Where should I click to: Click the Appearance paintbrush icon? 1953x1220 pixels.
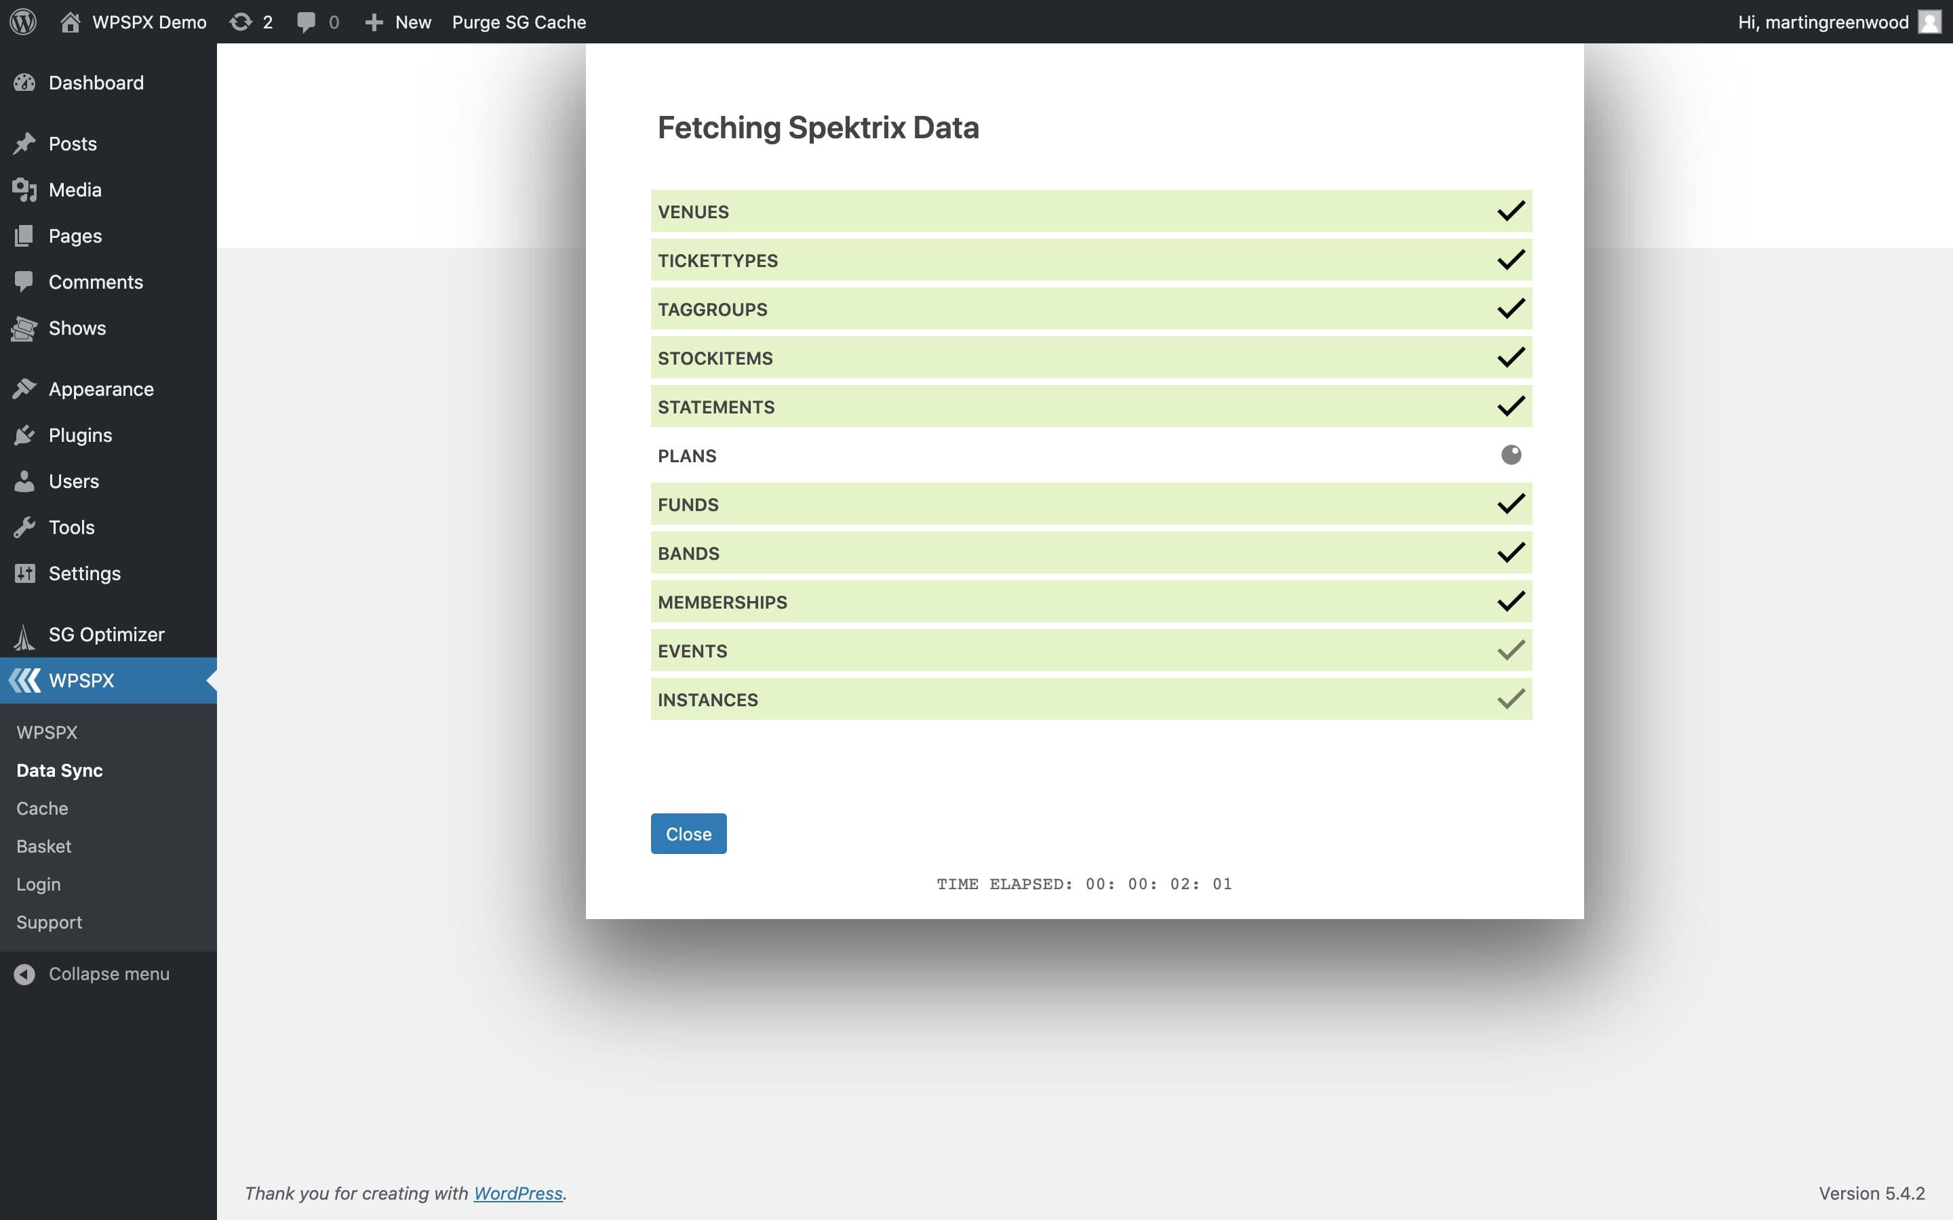point(24,389)
